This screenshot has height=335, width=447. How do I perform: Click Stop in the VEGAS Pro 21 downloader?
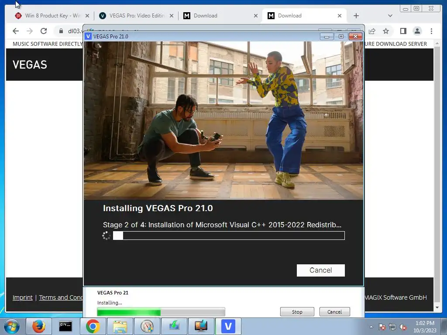coord(297,311)
